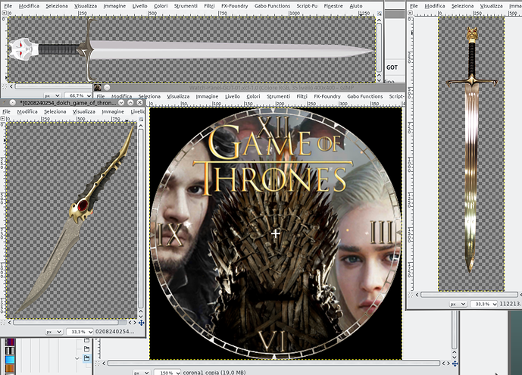Viewport: 522px width, 375px height.
Task: Open Gabo Functions menu in white sword window
Action: pyautogui.click(x=272, y=5)
